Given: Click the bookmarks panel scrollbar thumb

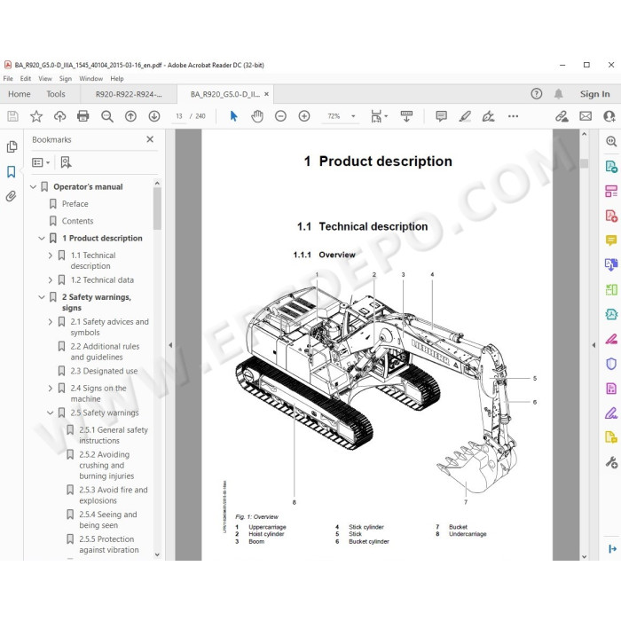Looking at the screenshot, I should click(157, 208).
